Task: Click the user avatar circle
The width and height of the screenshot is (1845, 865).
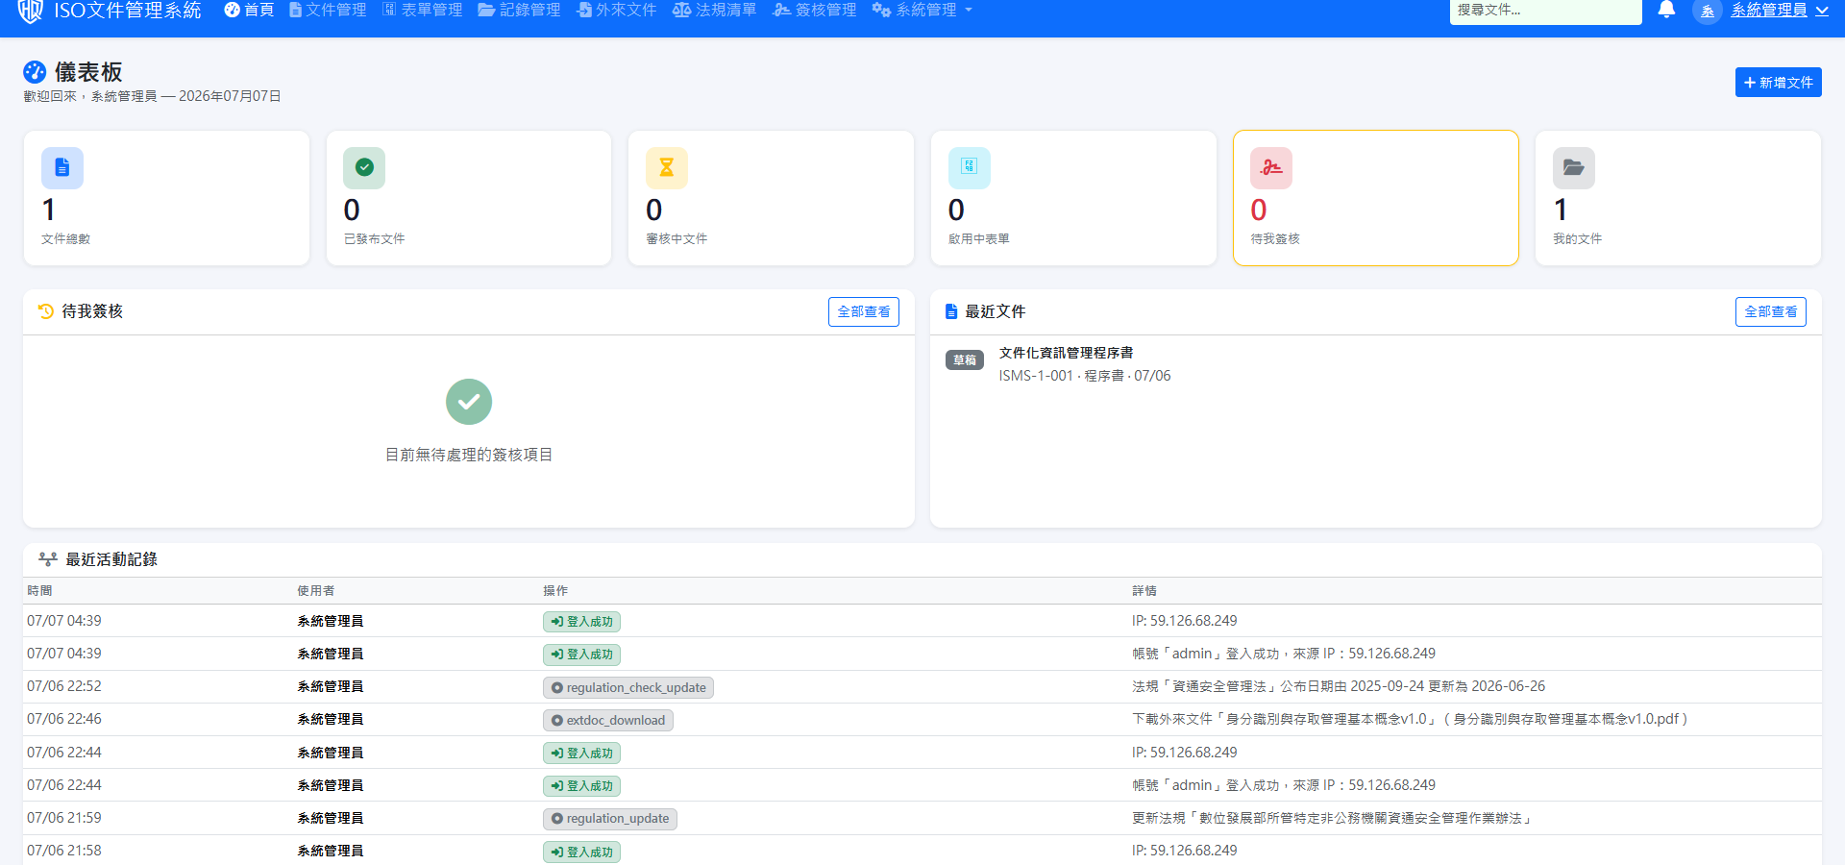Action: pos(1708,12)
